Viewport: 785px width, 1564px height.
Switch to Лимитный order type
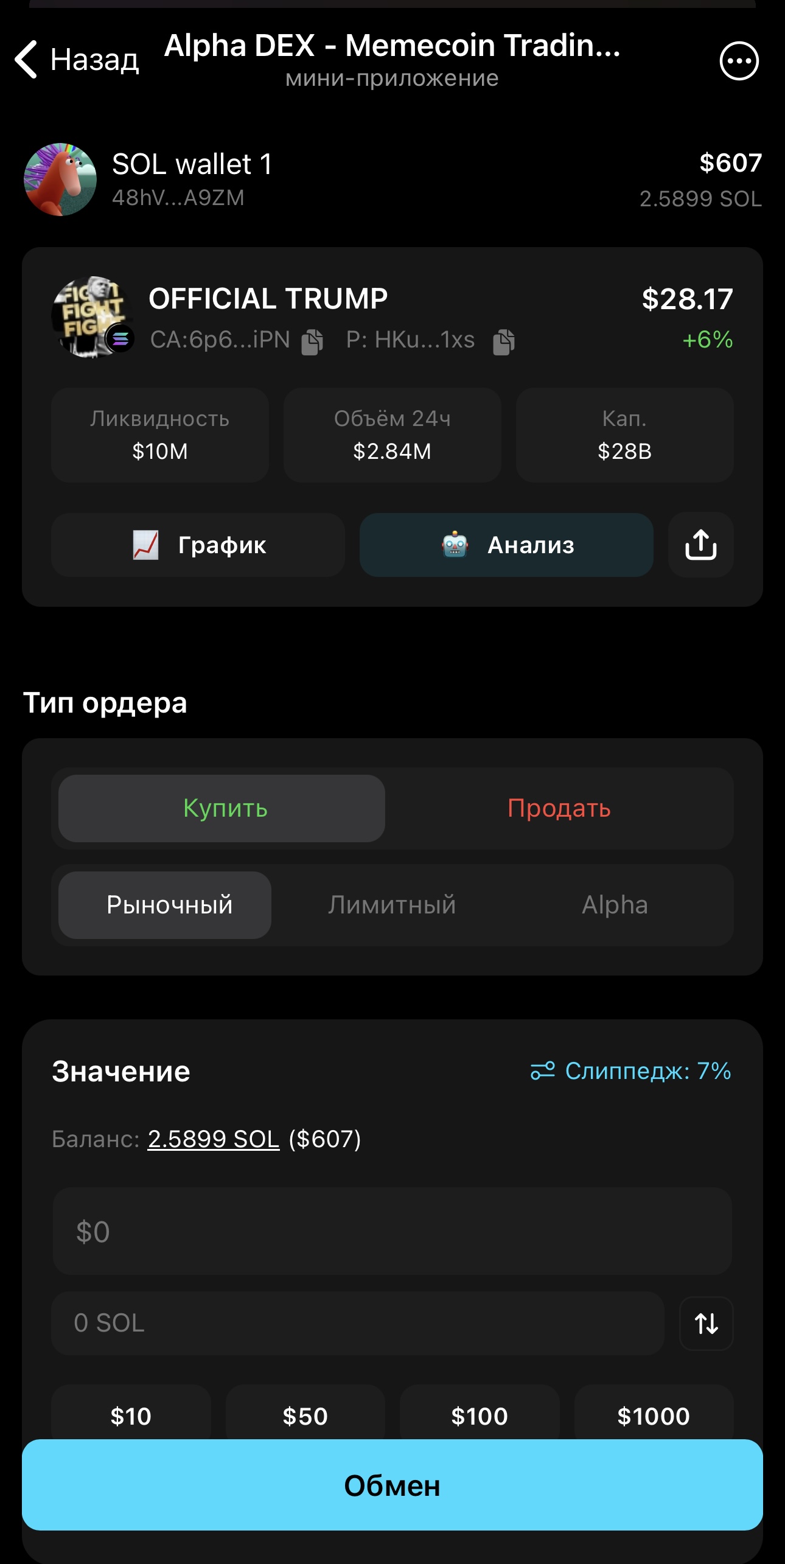pyautogui.click(x=392, y=905)
